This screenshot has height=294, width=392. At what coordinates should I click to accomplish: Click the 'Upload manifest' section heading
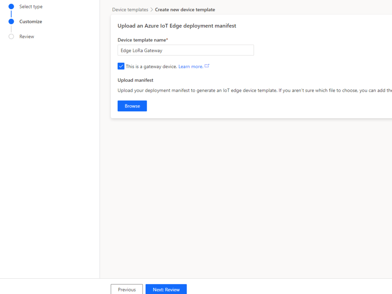click(135, 80)
